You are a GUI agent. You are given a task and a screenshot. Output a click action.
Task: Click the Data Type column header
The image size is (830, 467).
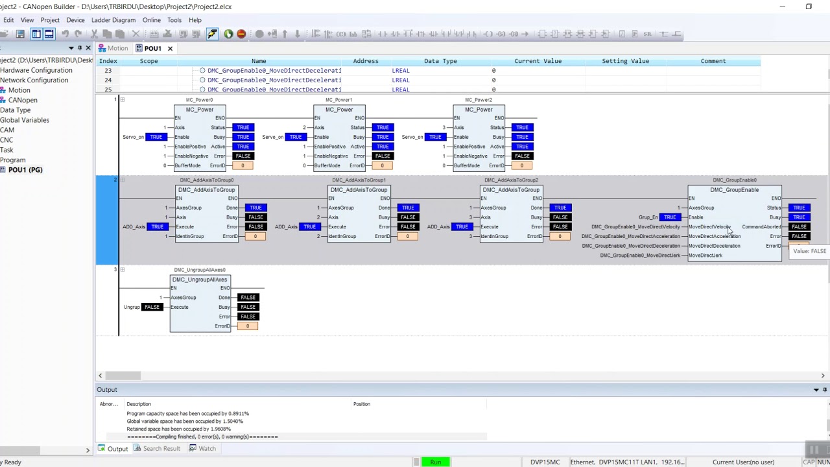click(440, 61)
